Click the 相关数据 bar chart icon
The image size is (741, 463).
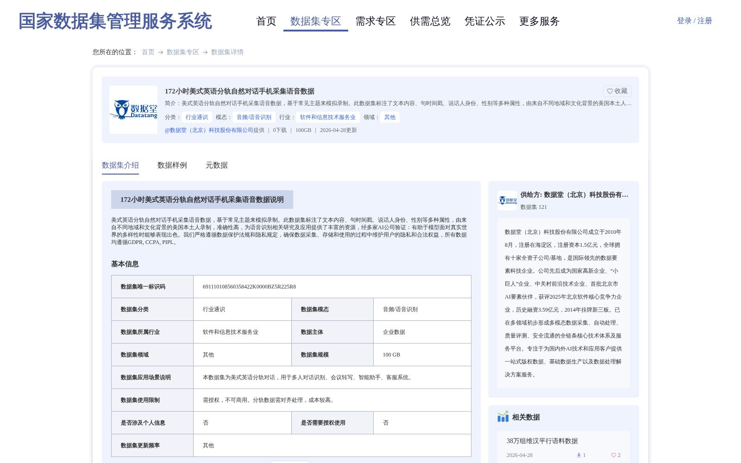pyautogui.click(x=503, y=417)
